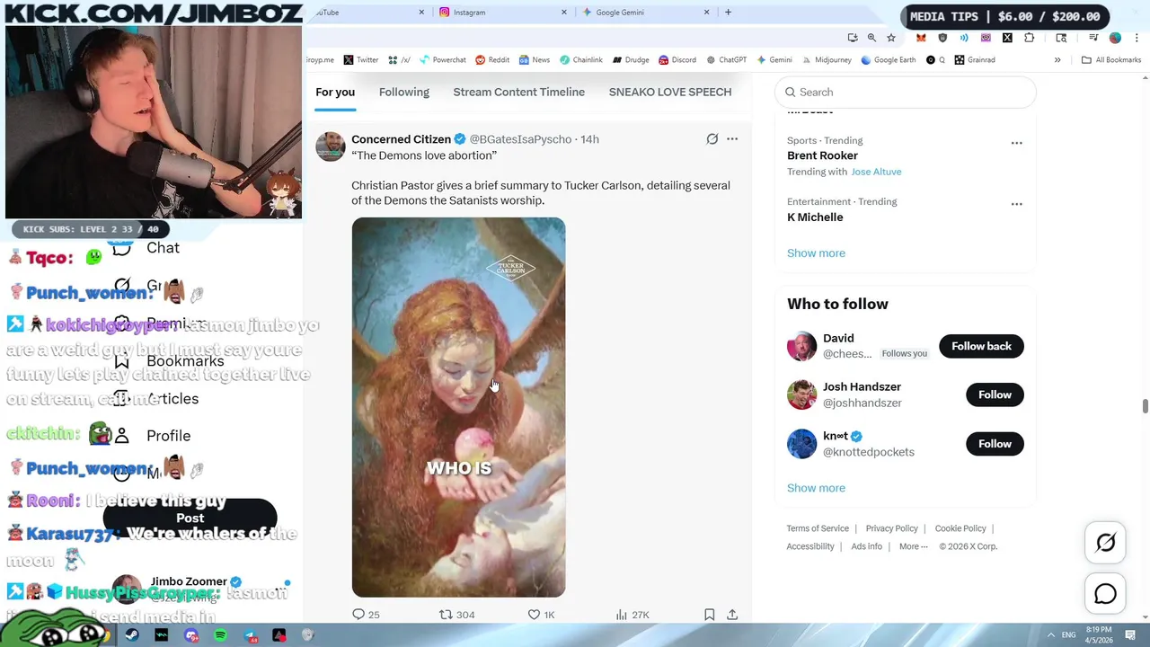Open a new browser tab
This screenshot has height=647, width=1150.
[x=728, y=13]
